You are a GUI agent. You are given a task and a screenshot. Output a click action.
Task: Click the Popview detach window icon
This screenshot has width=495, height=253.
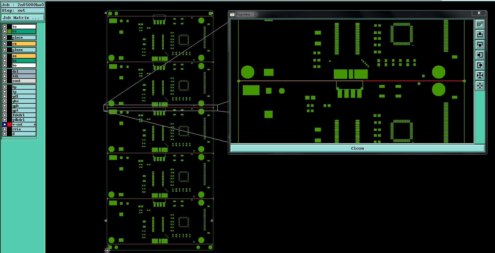tap(480, 24)
